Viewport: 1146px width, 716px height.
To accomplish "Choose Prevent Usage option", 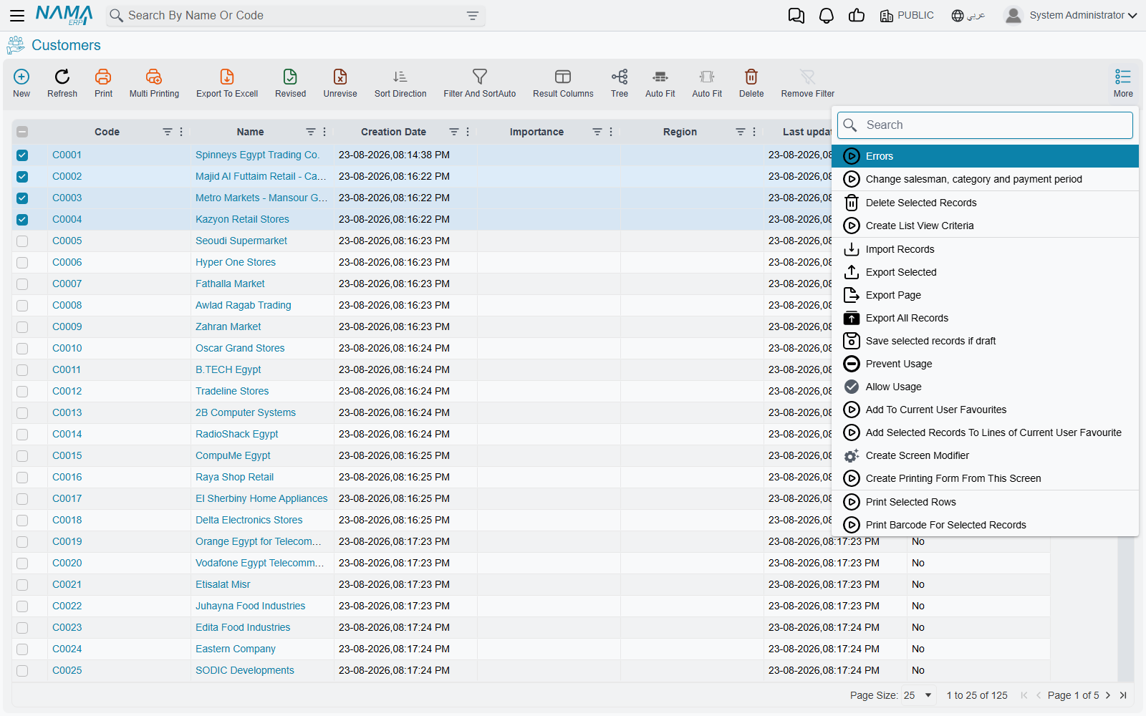I will point(985,364).
